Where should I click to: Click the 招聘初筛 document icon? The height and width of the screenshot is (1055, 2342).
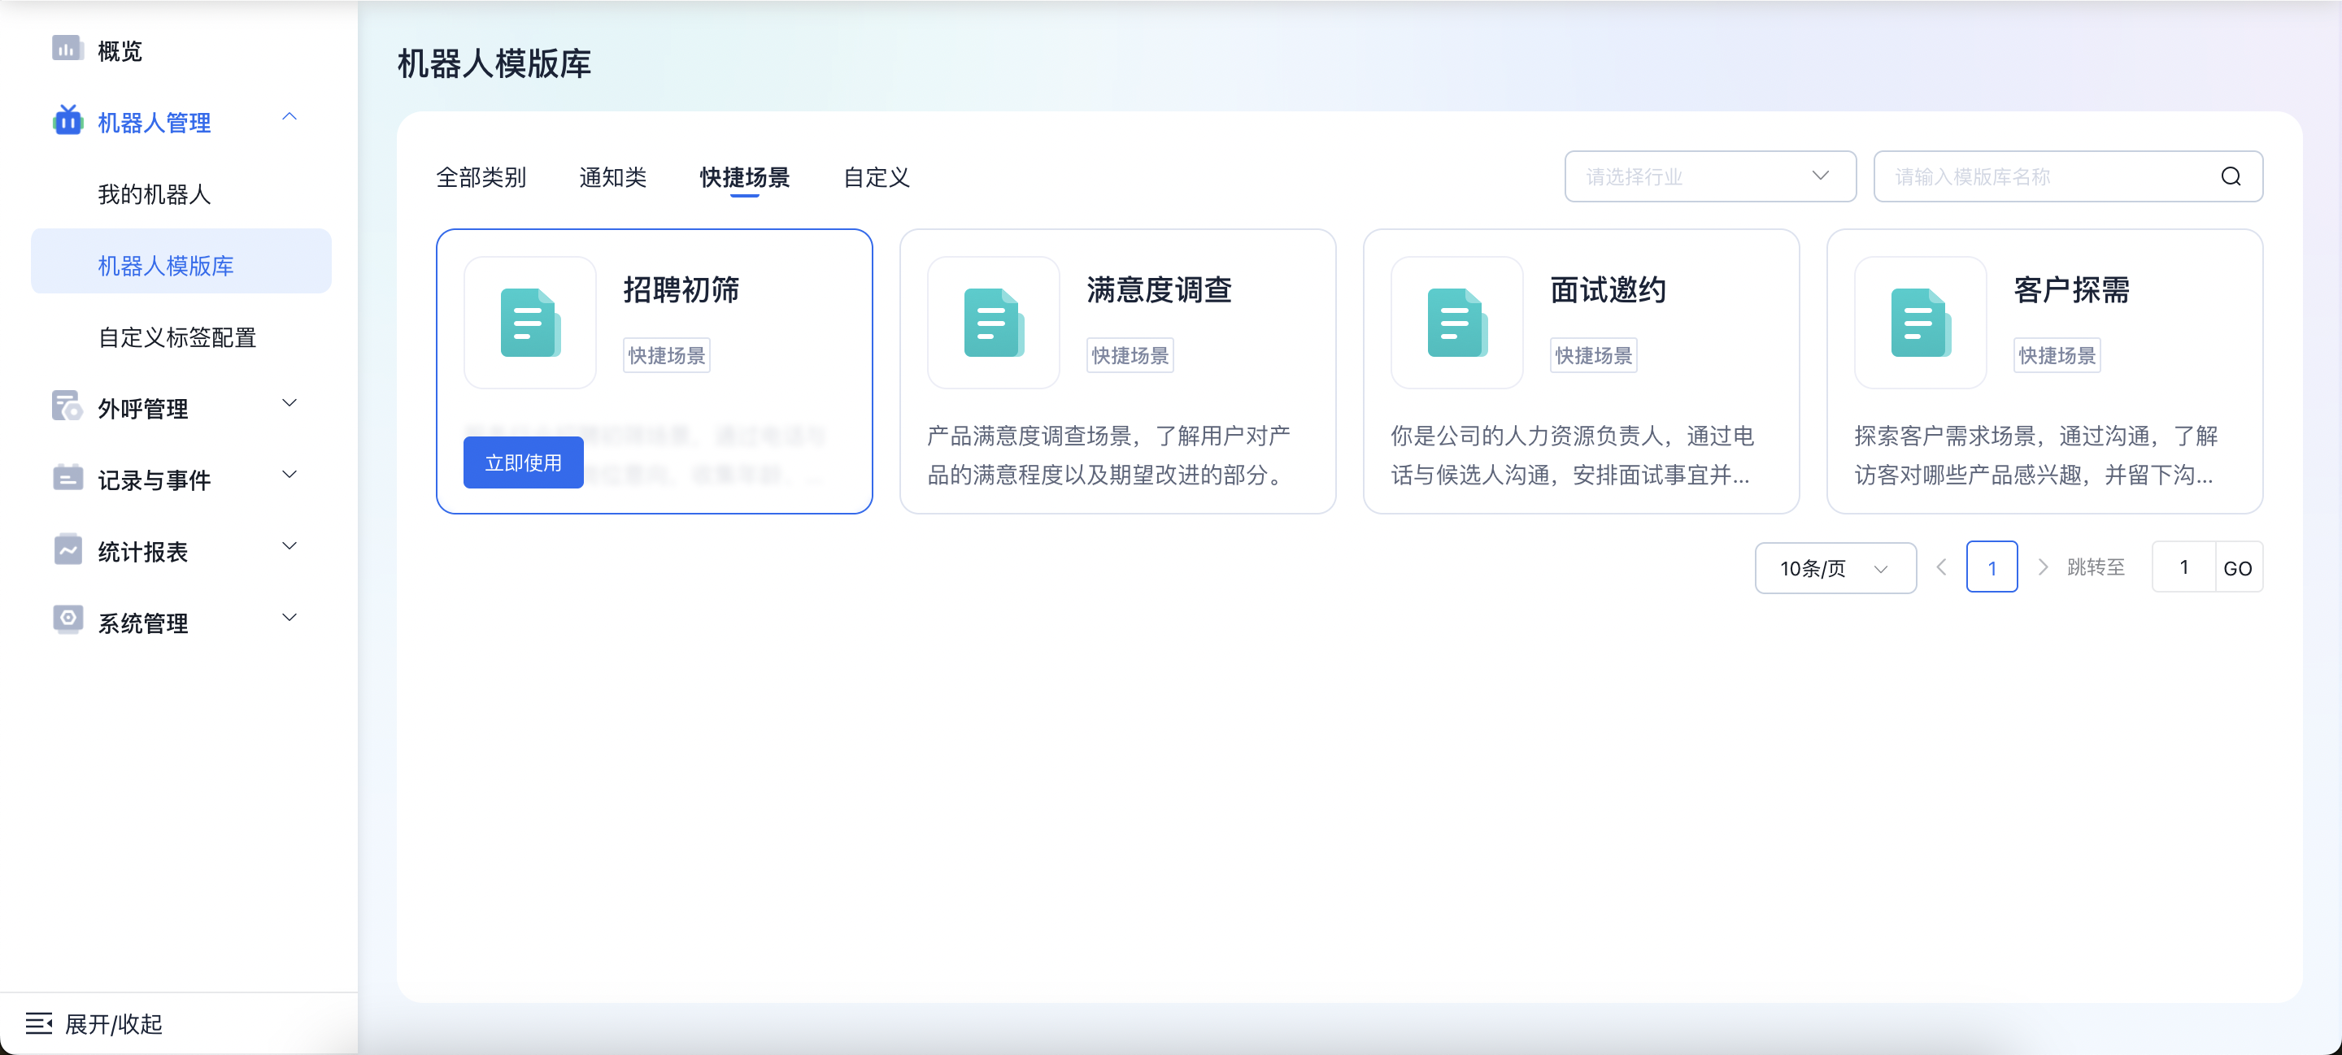click(530, 323)
